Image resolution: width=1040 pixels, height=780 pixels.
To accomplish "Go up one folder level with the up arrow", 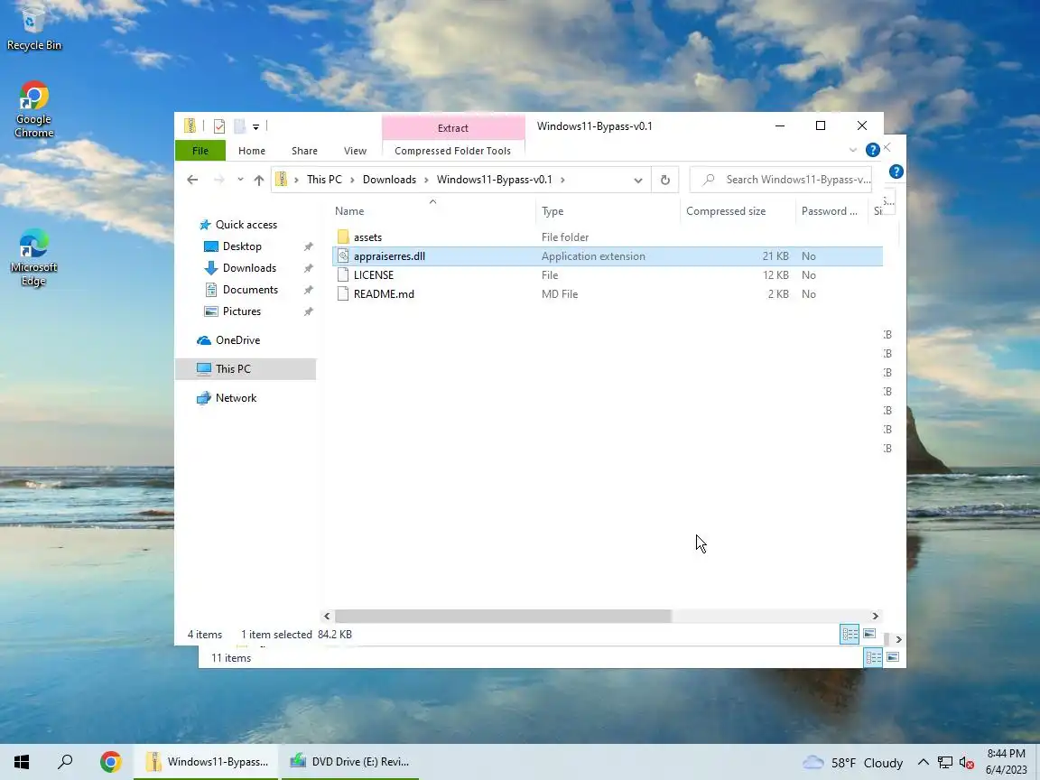I will pyautogui.click(x=259, y=180).
